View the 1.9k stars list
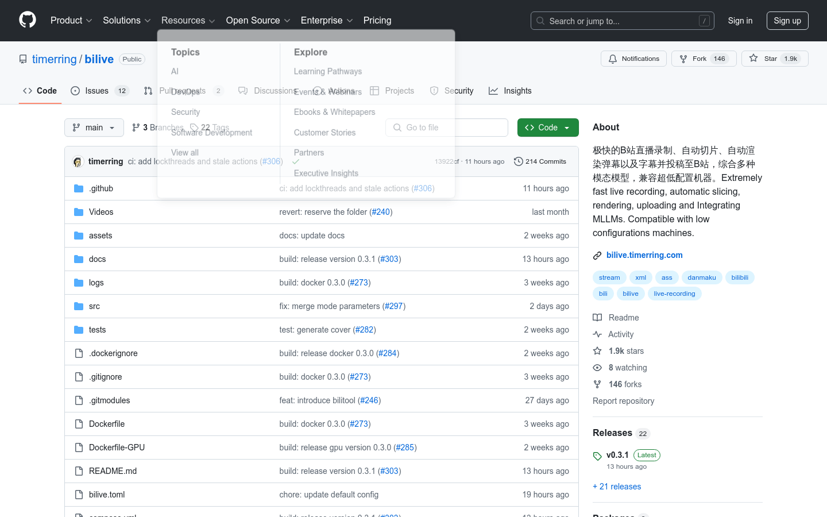The width and height of the screenshot is (827, 517). click(619, 351)
